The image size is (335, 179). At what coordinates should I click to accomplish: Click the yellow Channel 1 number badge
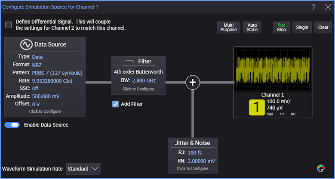pyautogui.click(x=257, y=107)
